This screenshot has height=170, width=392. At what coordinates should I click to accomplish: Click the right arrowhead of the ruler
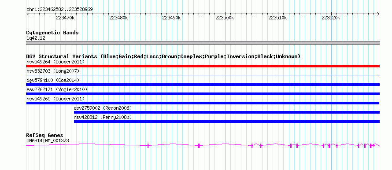coord(378,14)
